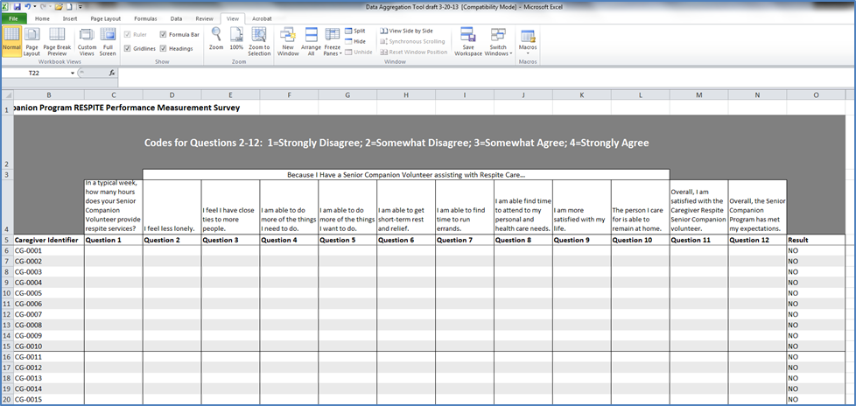This screenshot has height=406, width=856.
Task: Open the File menu
Action: click(x=15, y=17)
